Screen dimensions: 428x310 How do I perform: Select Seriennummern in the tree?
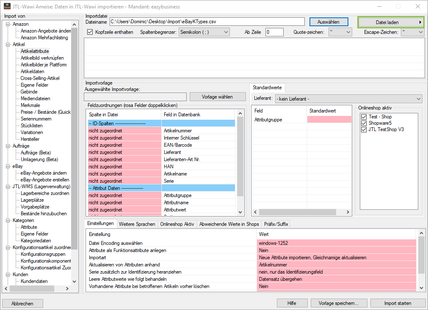click(36, 119)
